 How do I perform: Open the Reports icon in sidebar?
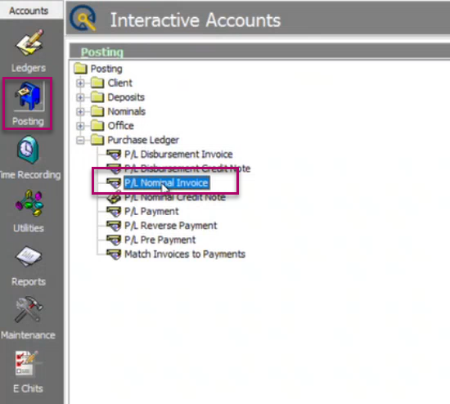(x=29, y=256)
